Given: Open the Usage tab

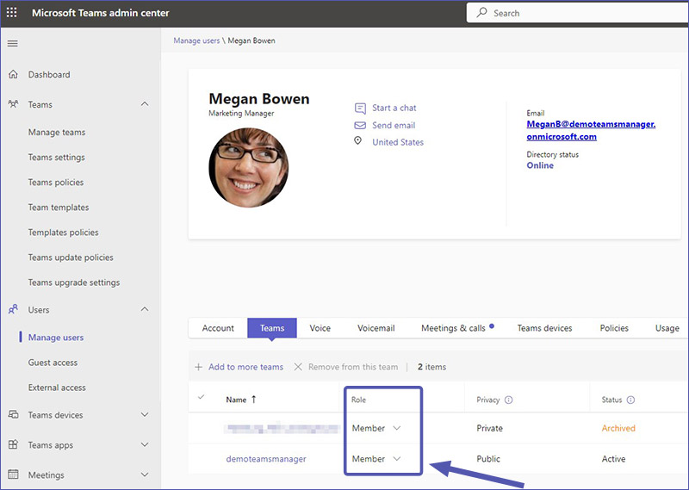Looking at the screenshot, I should [x=667, y=328].
